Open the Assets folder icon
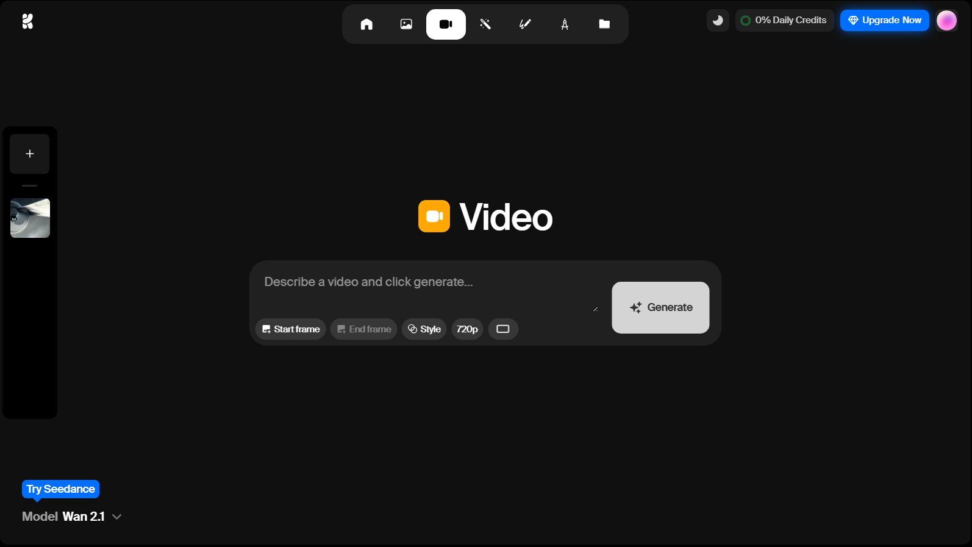This screenshot has height=547, width=972. tap(604, 24)
